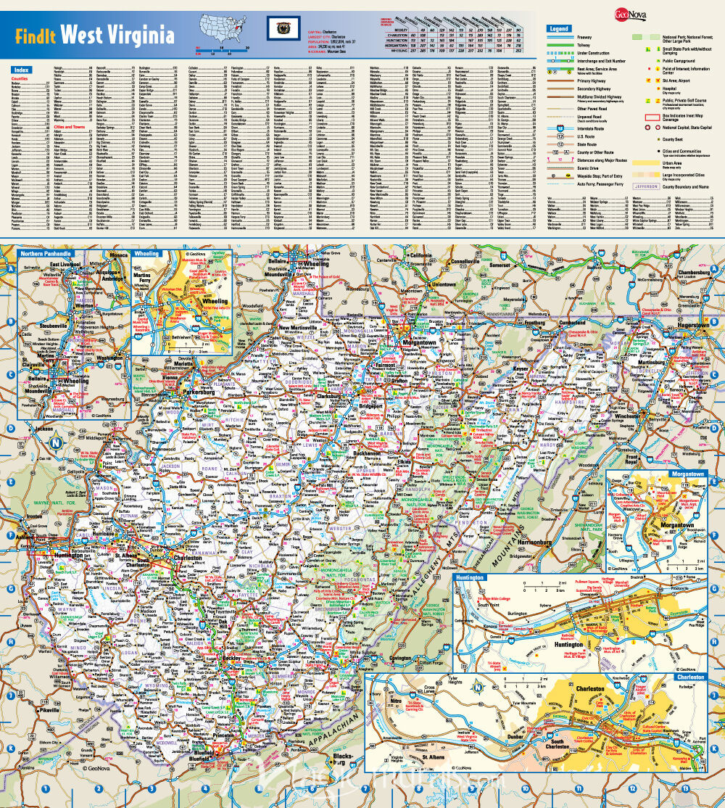Click the Interstate Route shield in the legend
The image size is (725, 808).
562,127
